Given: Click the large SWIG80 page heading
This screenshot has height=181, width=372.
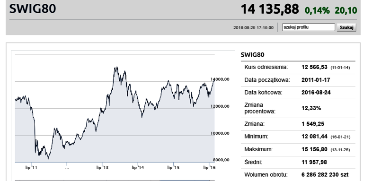Looking at the screenshot, I should pos(33,9).
